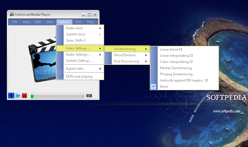The width and height of the screenshot is (248, 147).
Task: Select Cubic interpolating DI
Action: pyautogui.click(x=184, y=62)
